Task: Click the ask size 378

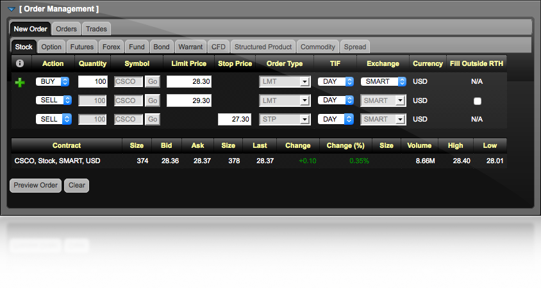Action: point(234,161)
